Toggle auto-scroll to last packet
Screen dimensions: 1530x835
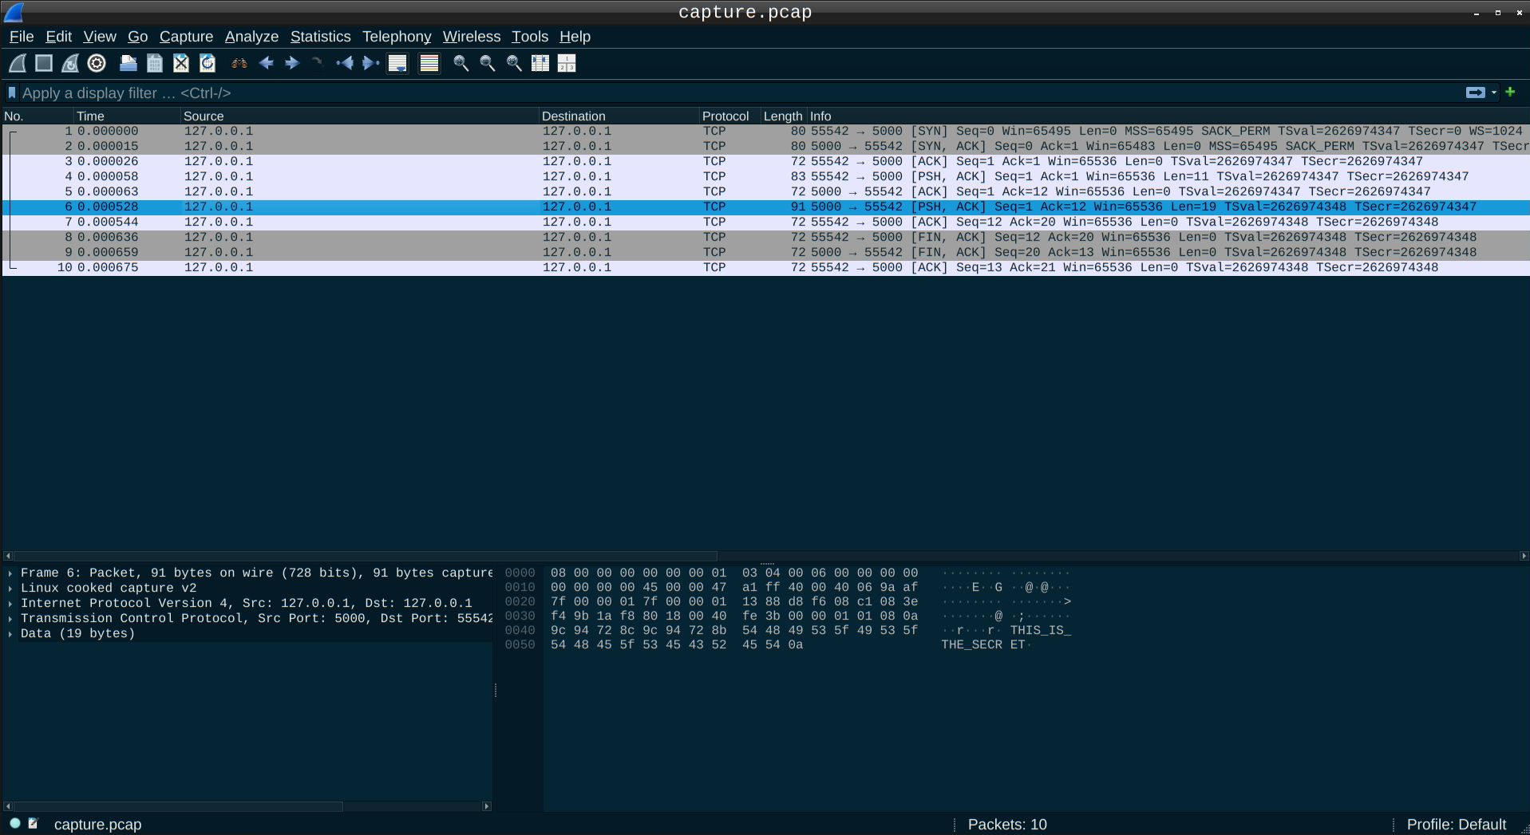tap(397, 64)
